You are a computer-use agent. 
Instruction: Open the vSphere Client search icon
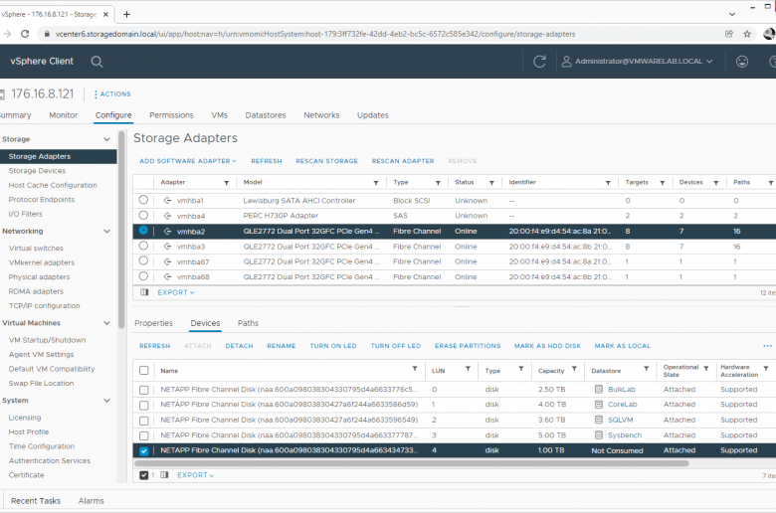[x=97, y=62]
